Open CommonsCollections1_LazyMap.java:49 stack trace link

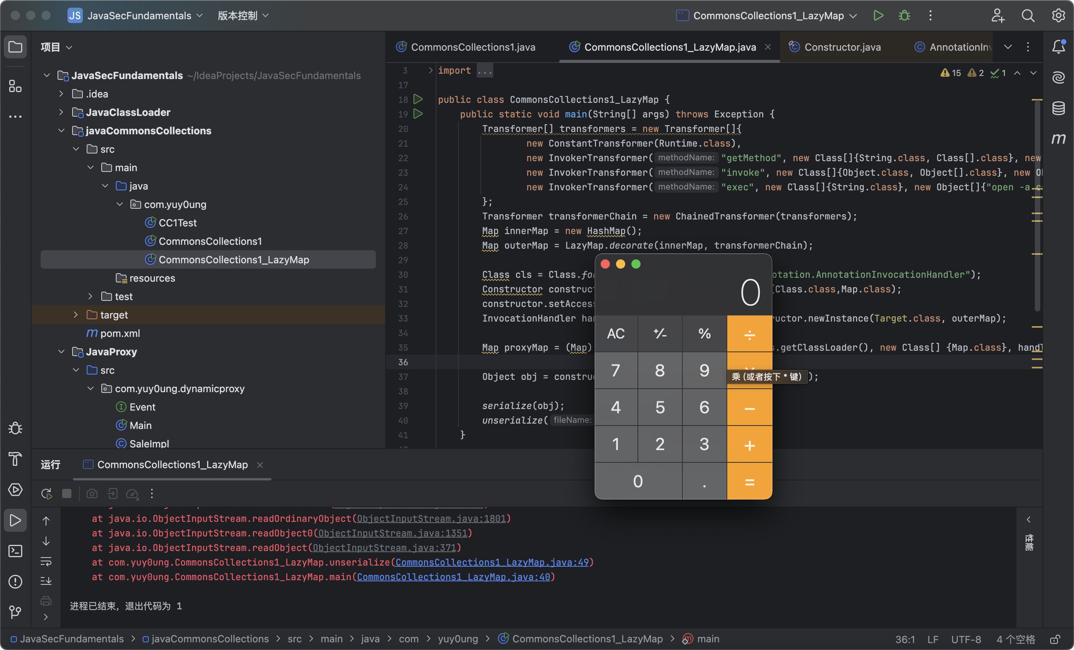[492, 563]
